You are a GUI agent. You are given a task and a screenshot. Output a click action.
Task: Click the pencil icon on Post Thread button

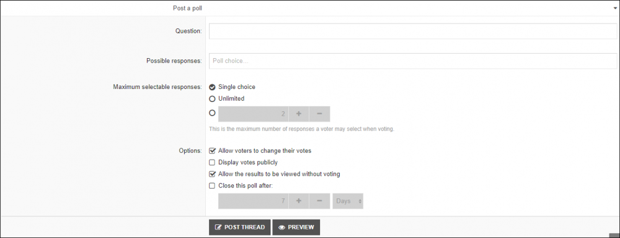click(218, 227)
